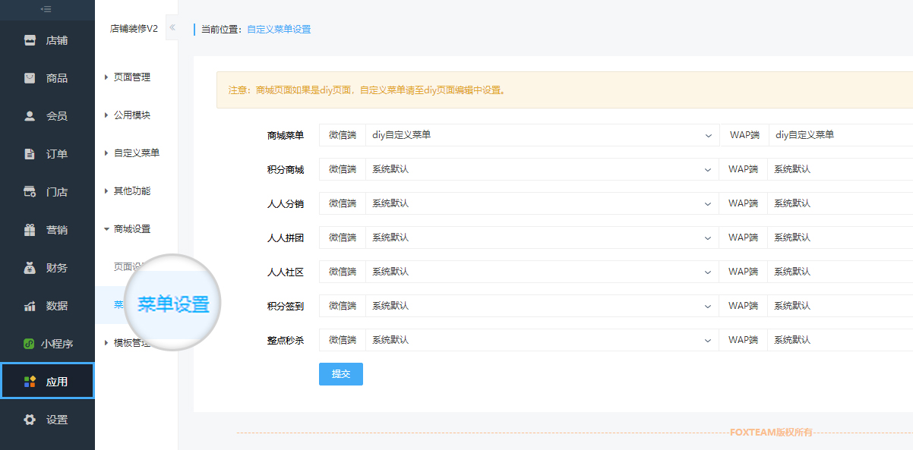This screenshot has width=913, height=450.
Task: Click the highlighted 应用 apps icon
Action: 47,380
